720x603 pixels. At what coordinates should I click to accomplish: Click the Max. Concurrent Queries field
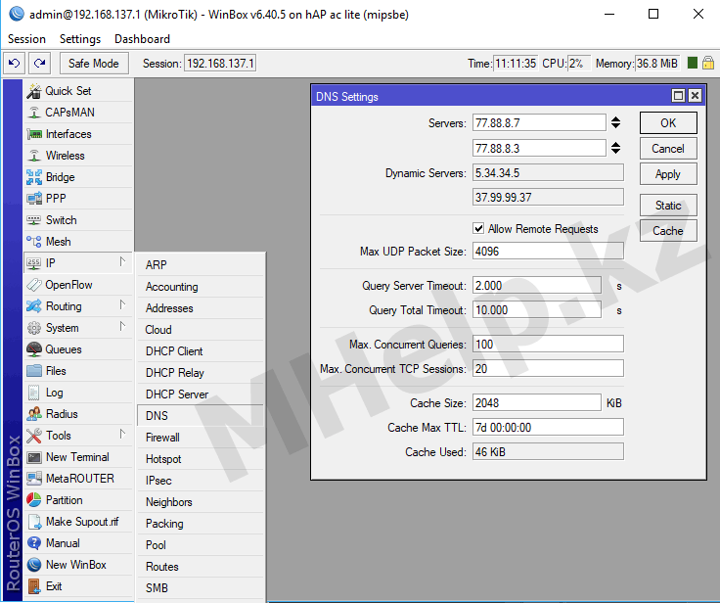click(548, 344)
